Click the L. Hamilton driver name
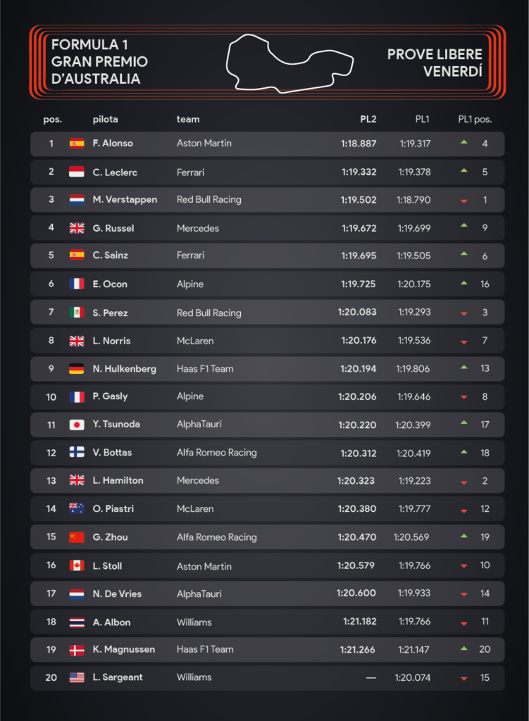Image resolution: width=529 pixels, height=721 pixels. 118,480
